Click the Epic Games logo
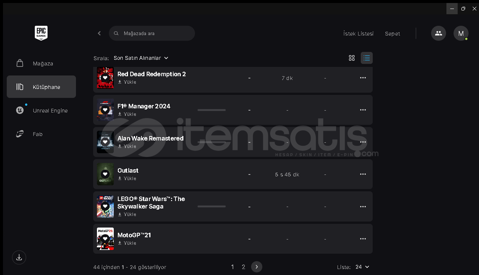This screenshot has width=479, height=275. (x=41, y=33)
